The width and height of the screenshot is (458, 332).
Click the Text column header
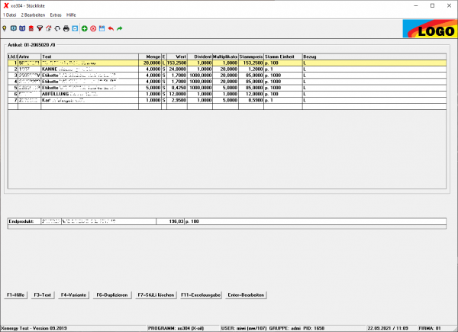89,56
